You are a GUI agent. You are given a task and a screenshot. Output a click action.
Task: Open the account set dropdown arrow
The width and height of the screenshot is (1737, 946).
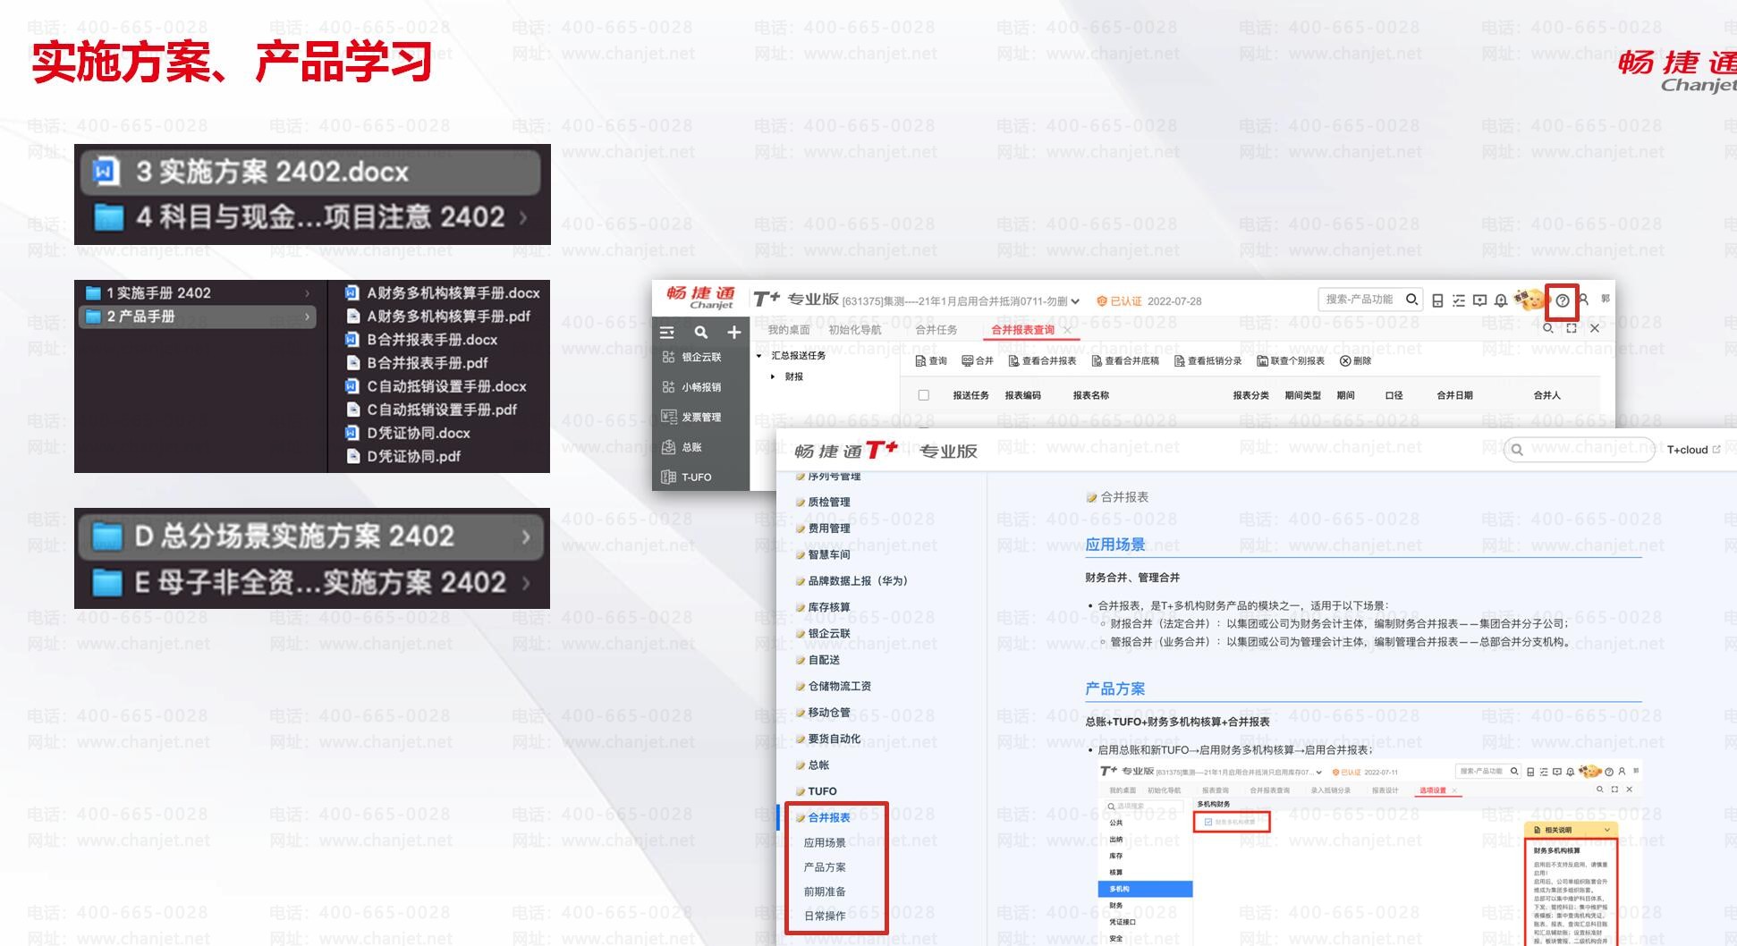(x=1075, y=301)
